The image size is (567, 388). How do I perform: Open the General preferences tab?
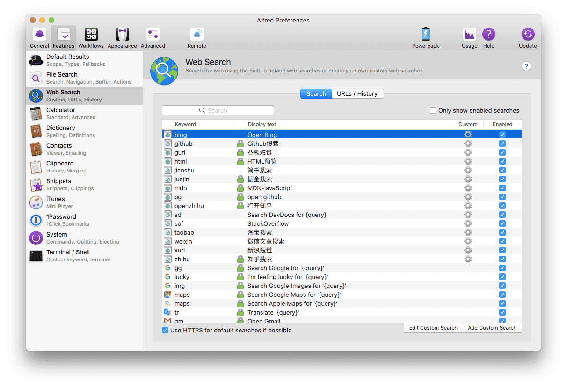(x=39, y=38)
